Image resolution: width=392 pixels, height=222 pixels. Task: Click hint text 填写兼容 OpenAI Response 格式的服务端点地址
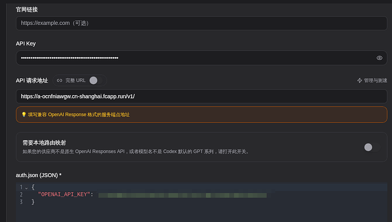click(79, 114)
